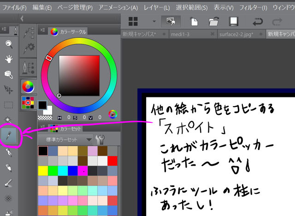
Task: Pick the red swatch in color set
Action: 112,161
